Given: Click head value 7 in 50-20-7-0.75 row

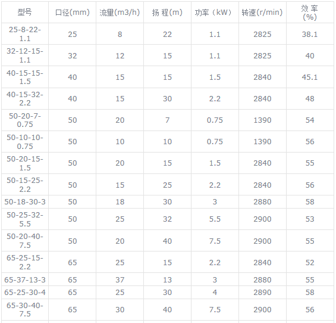Looking at the screenshot, I should click(167, 120).
